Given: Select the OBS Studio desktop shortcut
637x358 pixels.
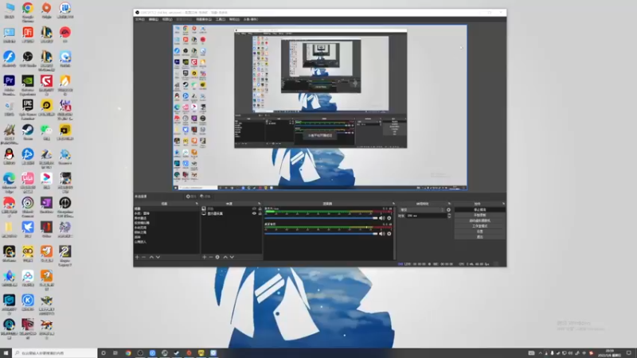Looking at the screenshot, I should tap(28, 59).
